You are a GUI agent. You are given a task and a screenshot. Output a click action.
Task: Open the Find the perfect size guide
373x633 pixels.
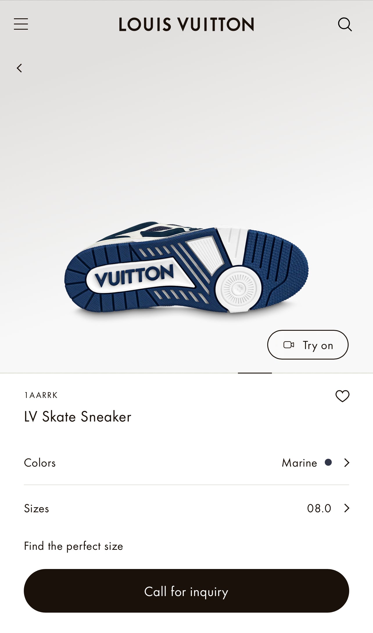pos(73,546)
